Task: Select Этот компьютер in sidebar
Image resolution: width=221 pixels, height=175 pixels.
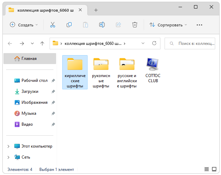Action: point(33,146)
